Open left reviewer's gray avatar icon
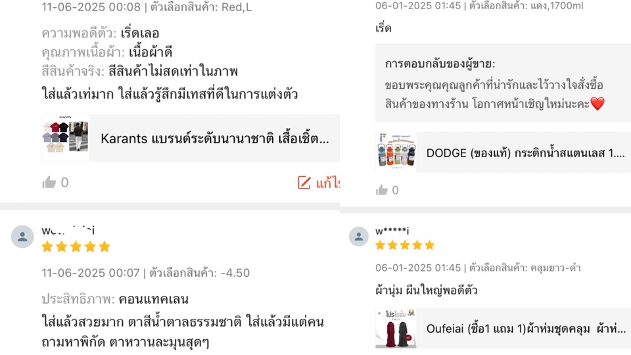Screen dimensions: 631x355 tap(22, 237)
